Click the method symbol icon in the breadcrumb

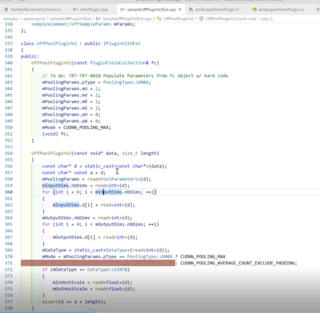coord(201,18)
